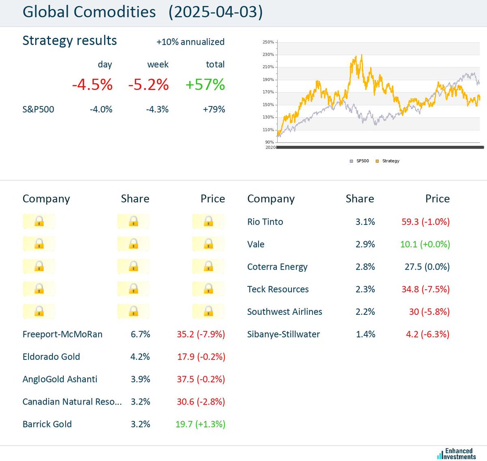
Task: Click Southwest Airlines price 30 (-5.8%)
Action: [429, 312]
